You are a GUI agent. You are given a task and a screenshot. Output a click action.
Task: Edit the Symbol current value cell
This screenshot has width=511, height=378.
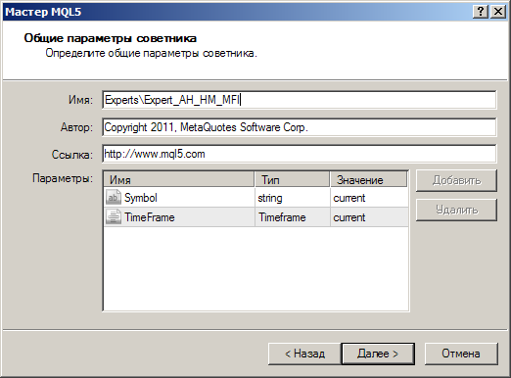click(369, 198)
